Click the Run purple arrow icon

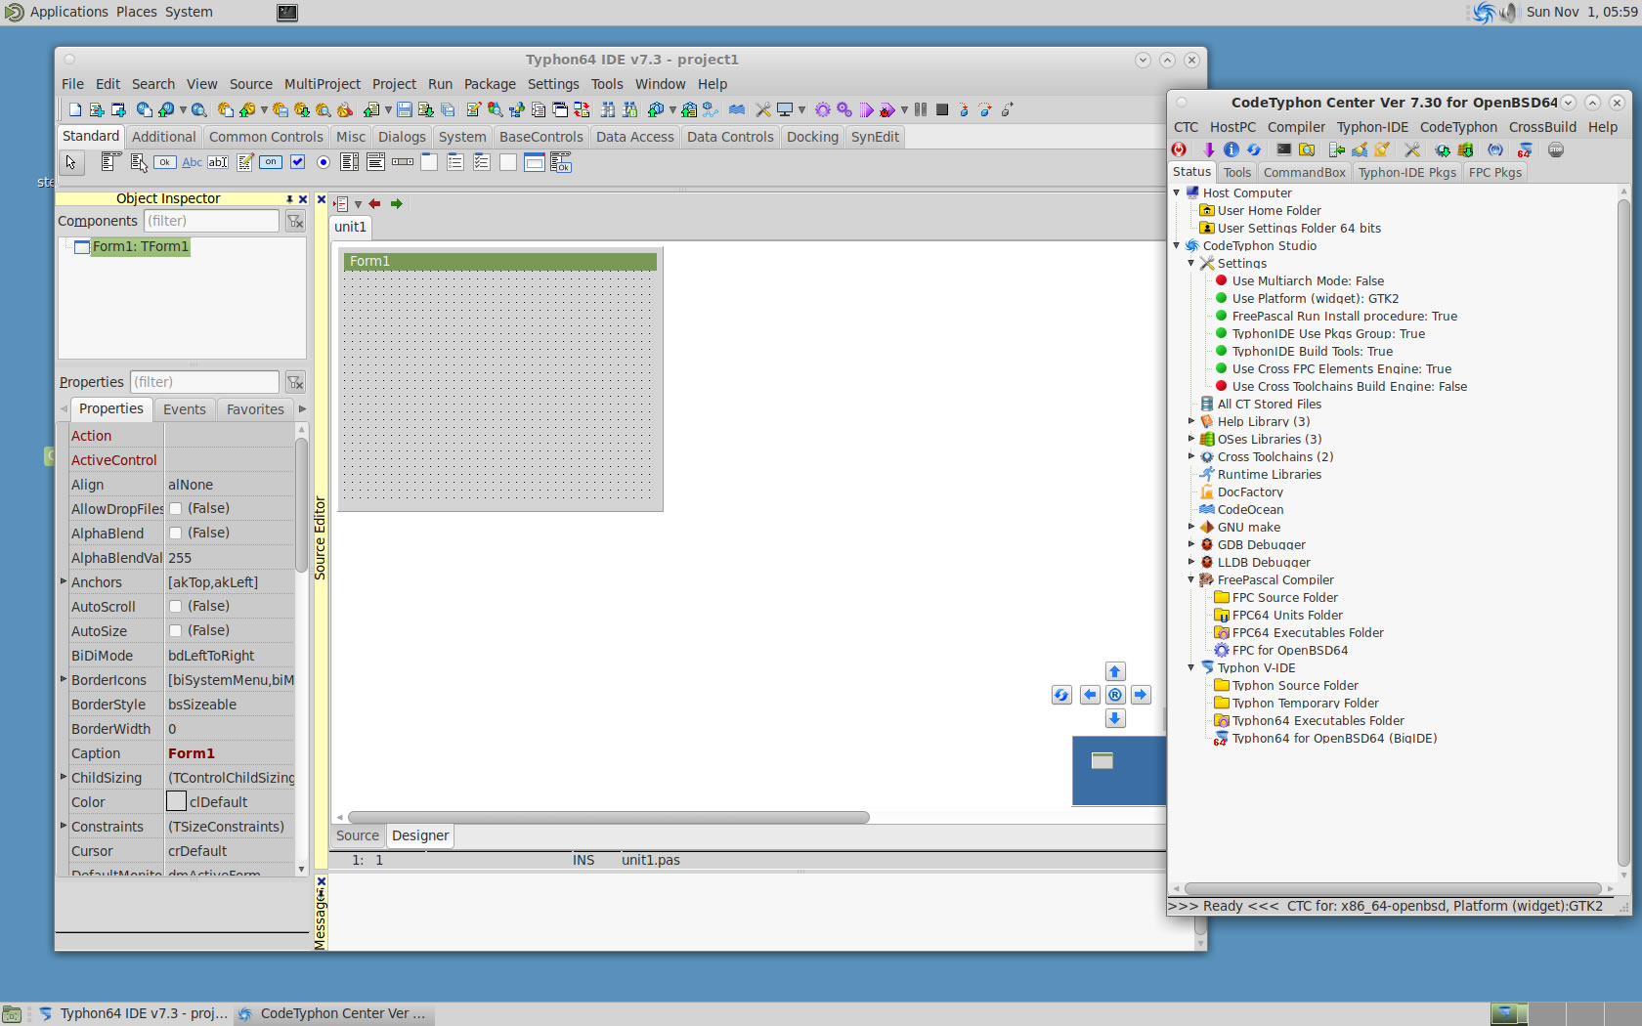pos(866,109)
